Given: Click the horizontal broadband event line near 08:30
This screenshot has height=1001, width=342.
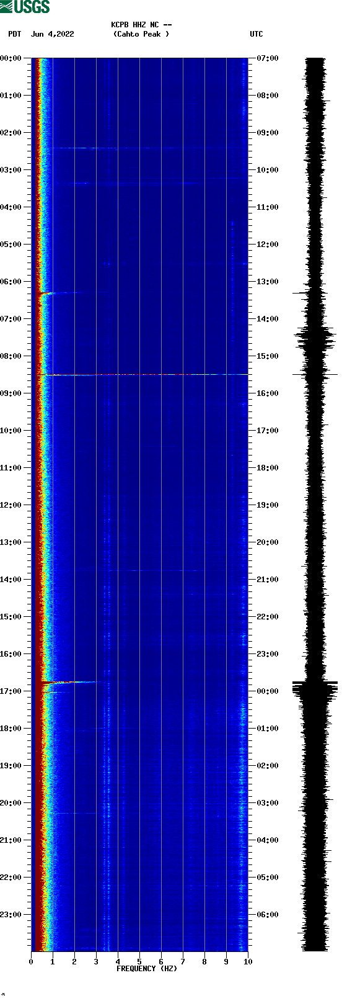Looking at the screenshot, I should click(142, 375).
